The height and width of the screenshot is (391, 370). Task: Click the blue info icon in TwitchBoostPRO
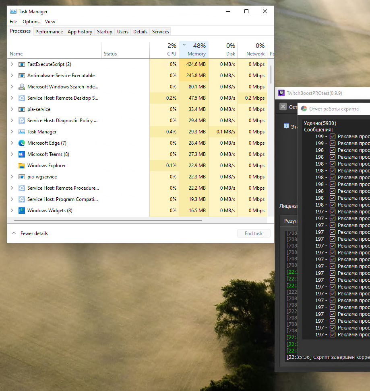(x=286, y=126)
